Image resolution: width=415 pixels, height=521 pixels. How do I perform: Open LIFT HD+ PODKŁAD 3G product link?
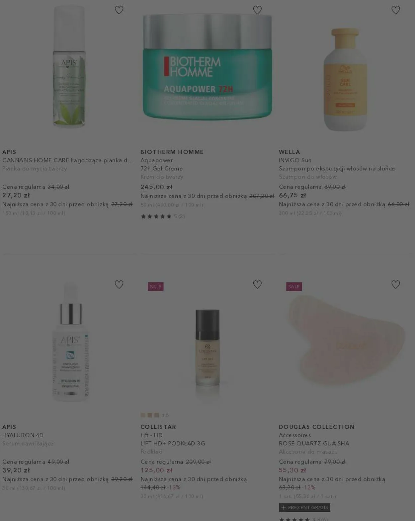point(173,444)
